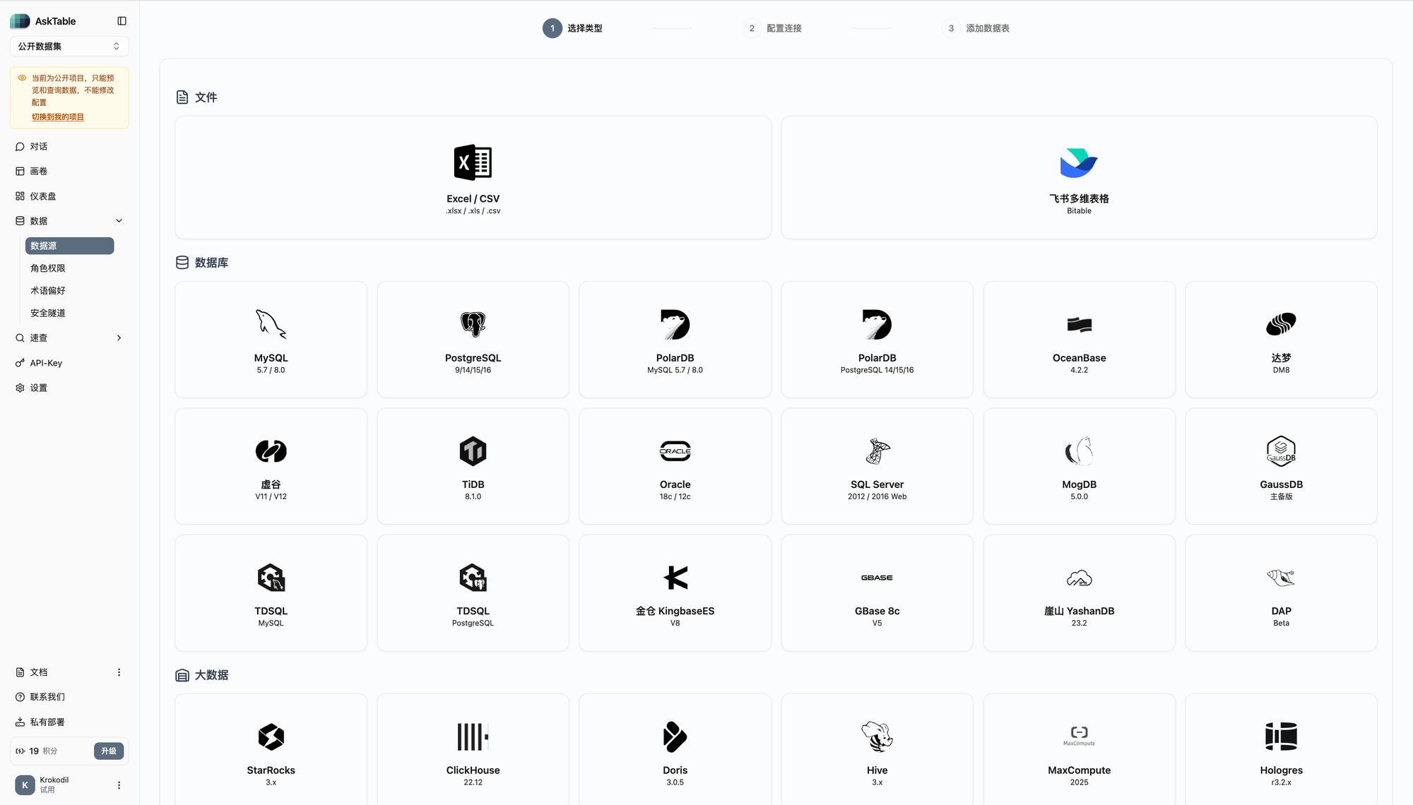Choose the TiDB hexagon icon
The width and height of the screenshot is (1413, 805).
tap(473, 451)
